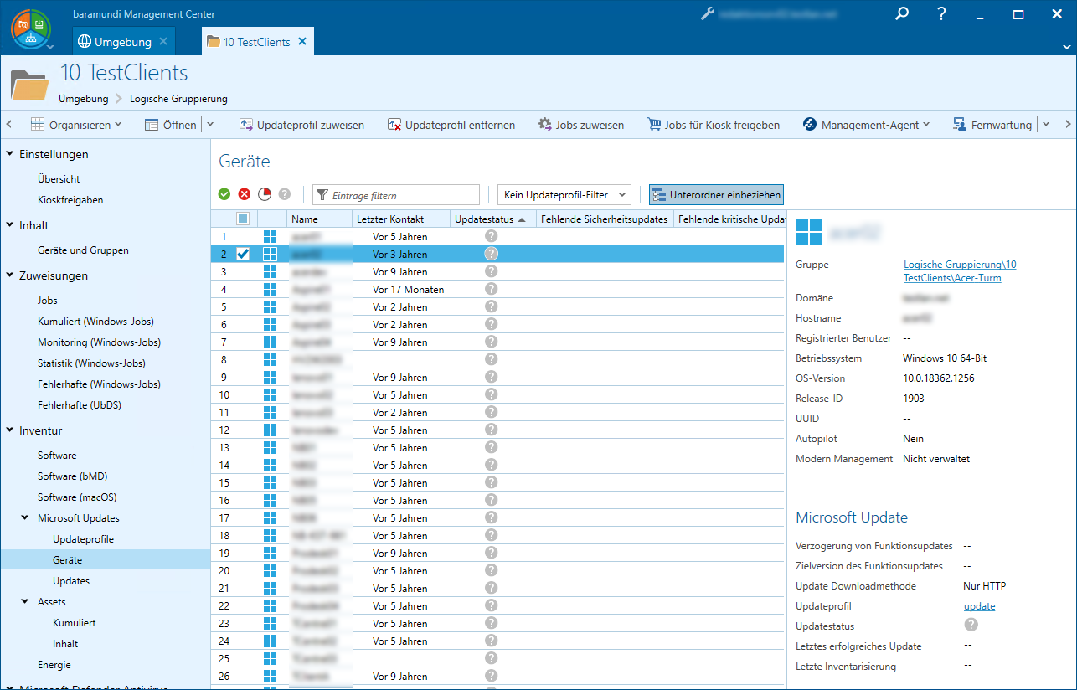Click the Windows icon in row 1
Viewport: 1077px width, 690px height.
click(270, 237)
